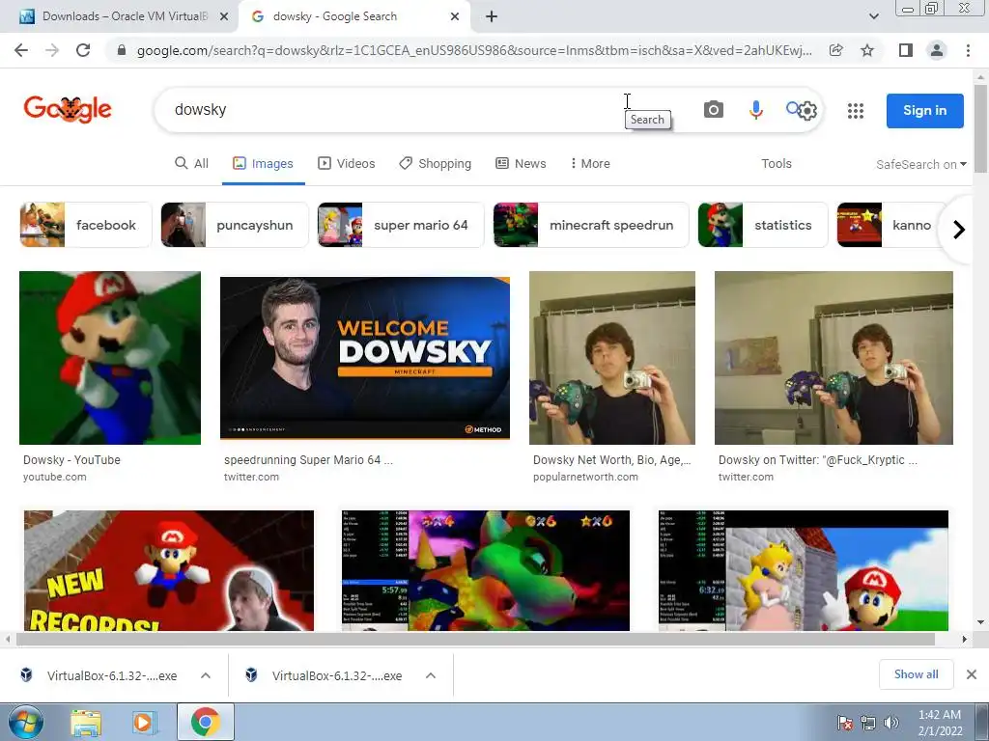Open Google quick settings gear
The height and width of the screenshot is (741, 989).
pos(807,111)
